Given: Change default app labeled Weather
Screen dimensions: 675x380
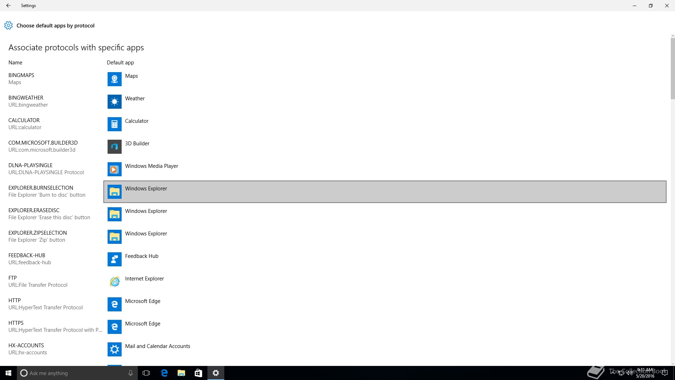Looking at the screenshot, I should pos(135,99).
